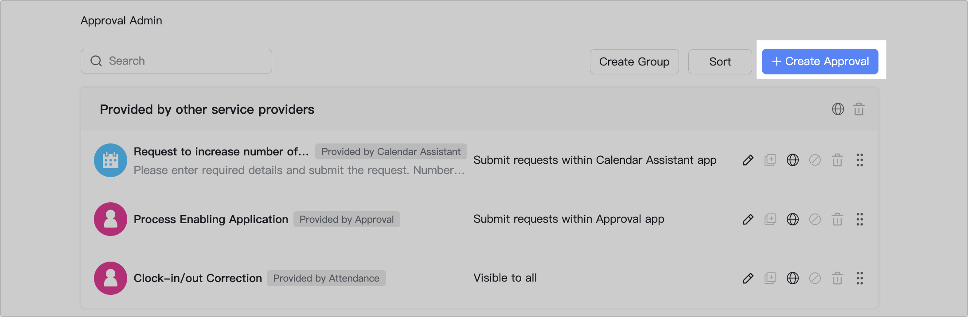Grab the drag handle of Clock-in/out Correction

point(860,278)
